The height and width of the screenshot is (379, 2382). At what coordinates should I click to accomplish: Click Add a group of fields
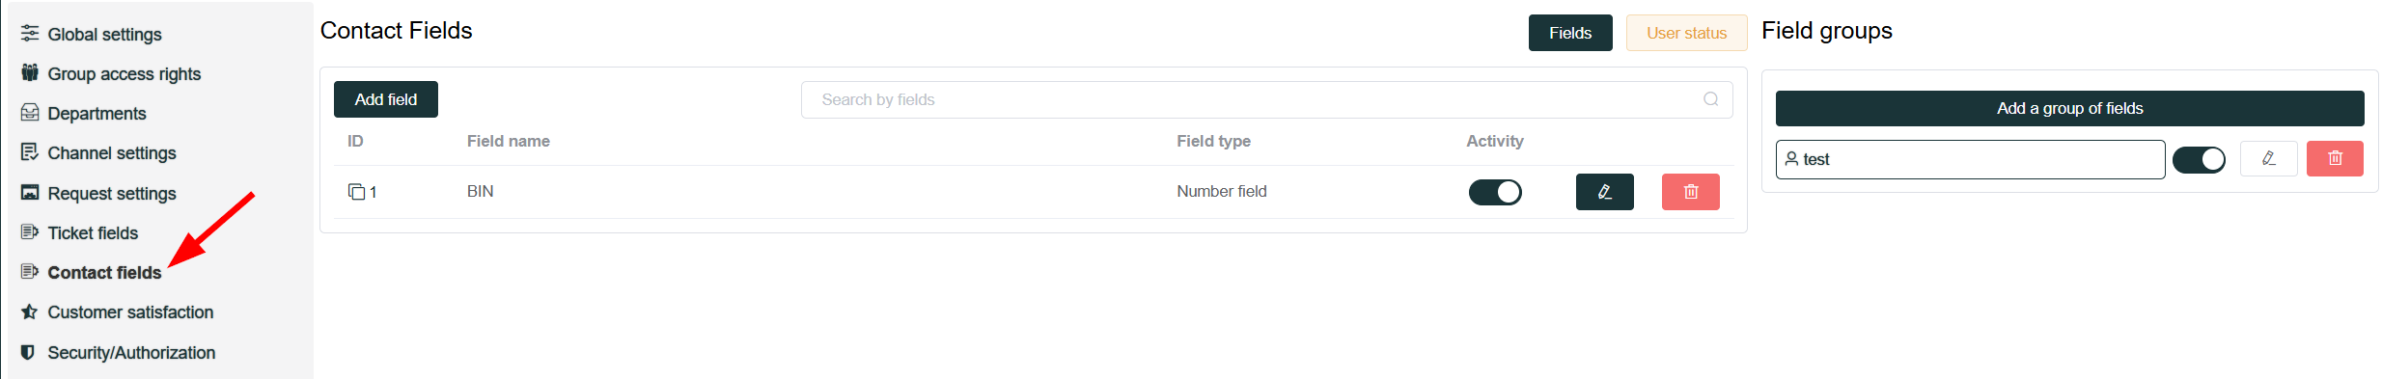[x=2069, y=108]
